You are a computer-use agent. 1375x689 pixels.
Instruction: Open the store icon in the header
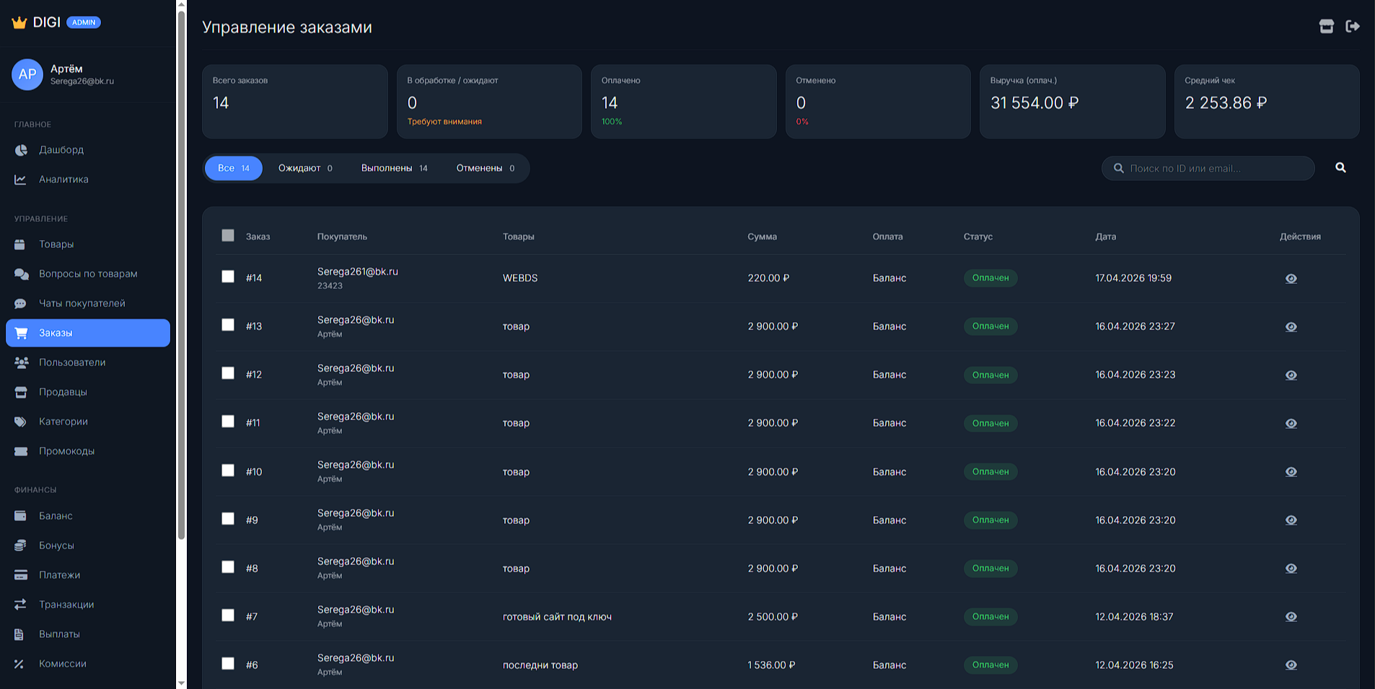point(1326,27)
